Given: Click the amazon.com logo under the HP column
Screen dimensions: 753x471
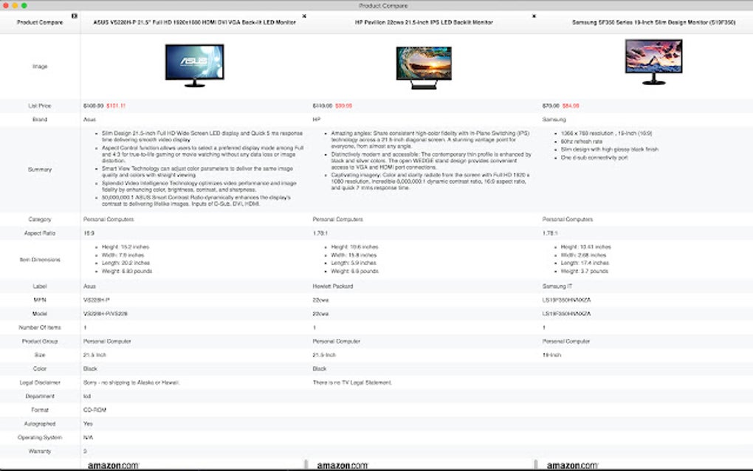Looking at the screenshot, I should [344, 466].
